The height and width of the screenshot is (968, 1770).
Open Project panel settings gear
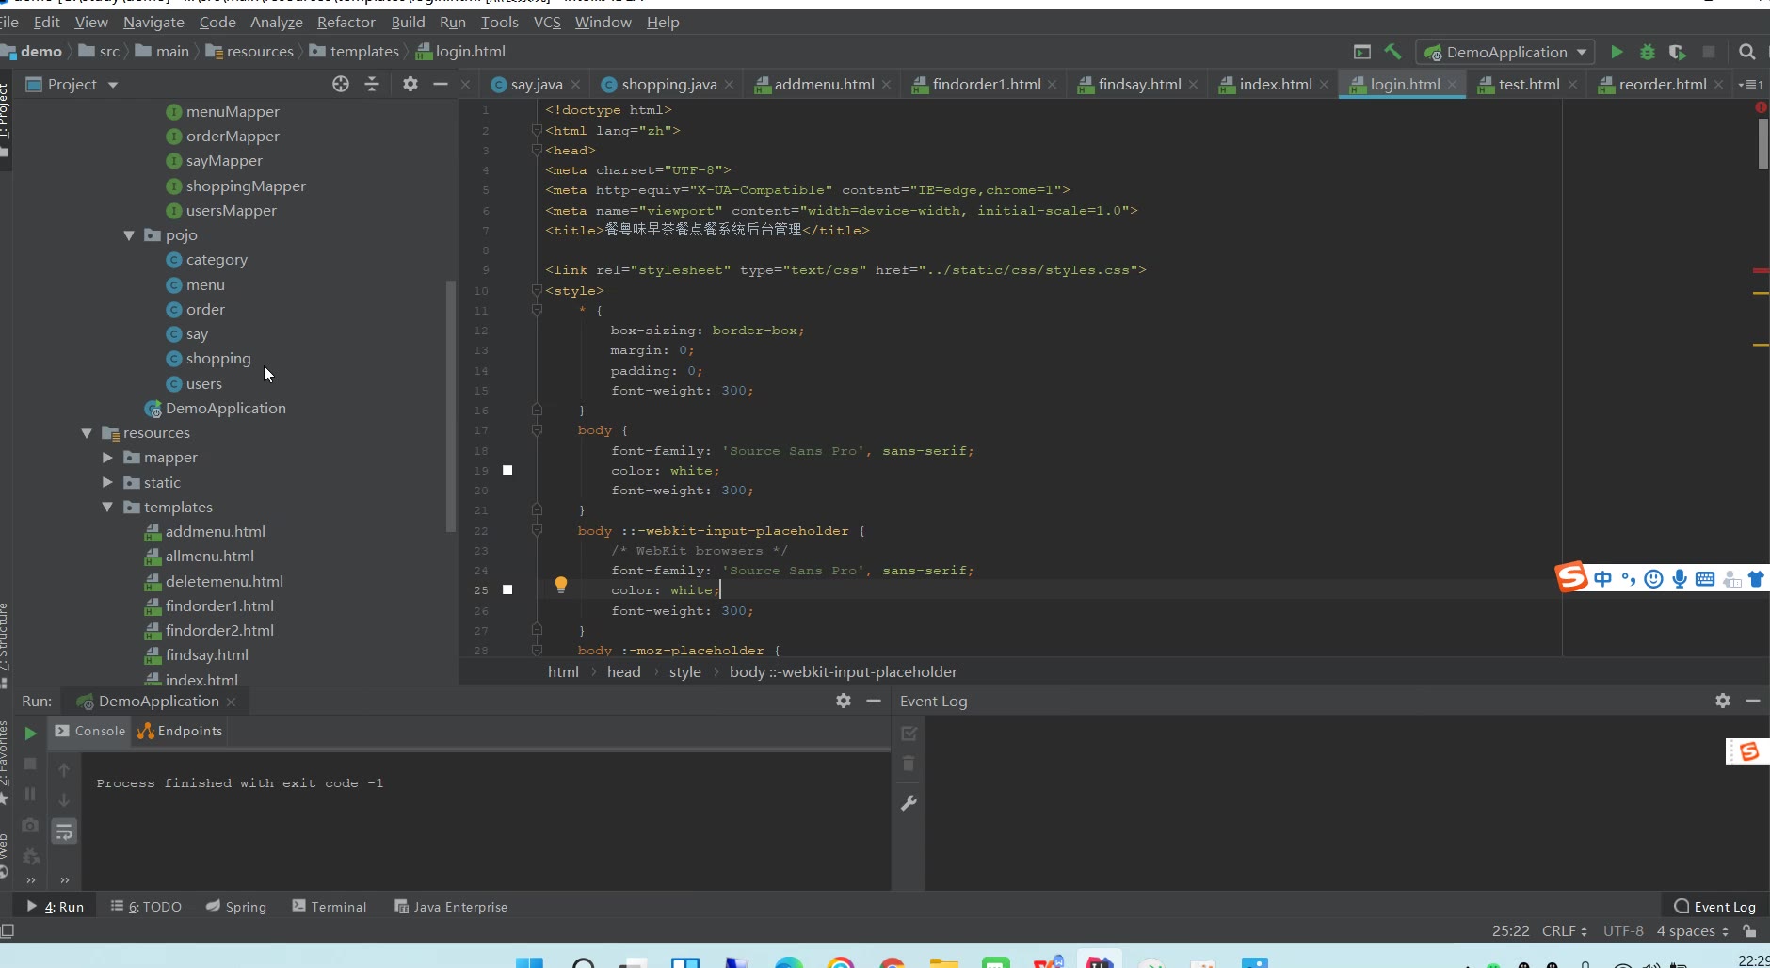click(410, 85)
